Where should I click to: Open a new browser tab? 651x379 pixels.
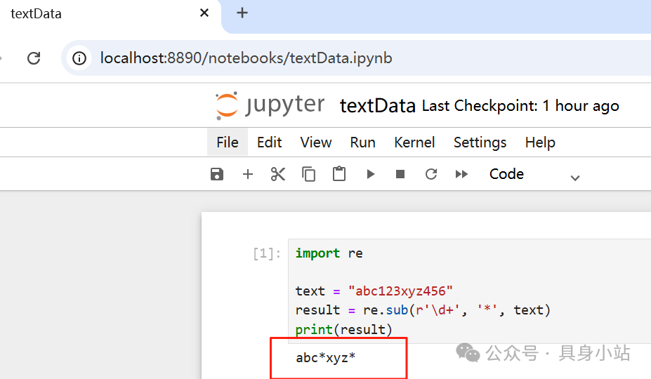pyautogui.click(x=242, y=13)
